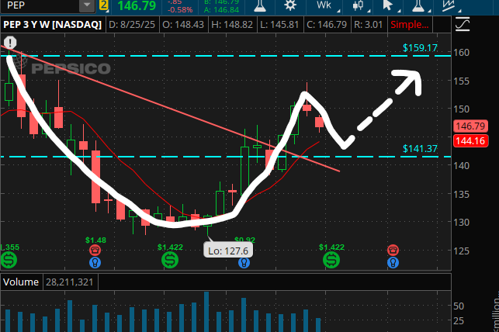Click the A: 146.84 ask price
The width and height of the screenshot is (499, 332).
click(221, 10)
